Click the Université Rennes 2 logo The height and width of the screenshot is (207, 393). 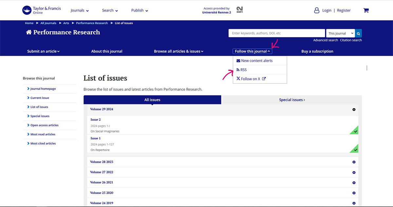(239, 10)
